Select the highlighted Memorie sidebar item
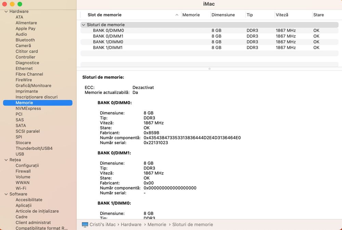342x230 pixels. click(38, 103)
